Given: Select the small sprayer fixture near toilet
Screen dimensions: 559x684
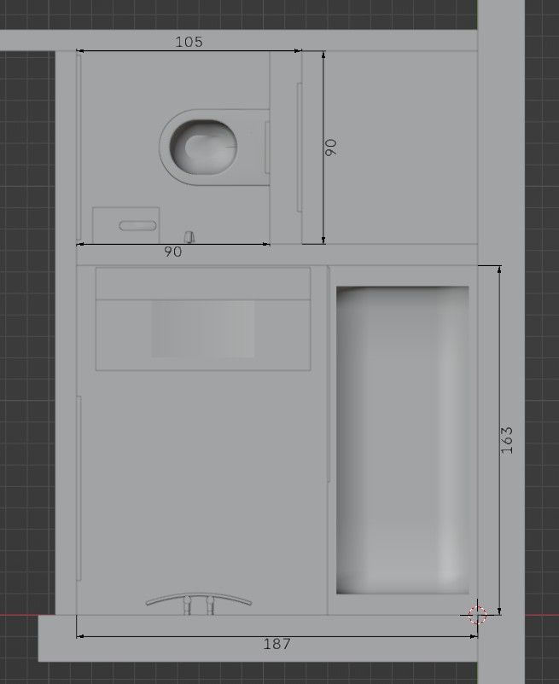Looking at the screenshot, I should pyautogui.click(x=189, y=237).
